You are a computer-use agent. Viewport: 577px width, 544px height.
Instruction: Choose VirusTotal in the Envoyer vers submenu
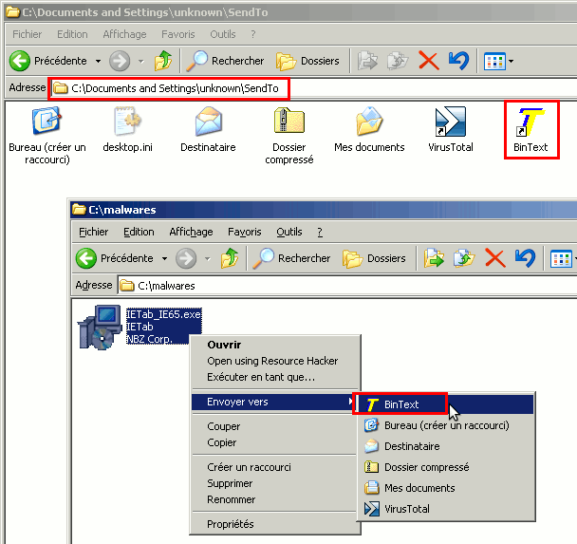tap(406, 509)
